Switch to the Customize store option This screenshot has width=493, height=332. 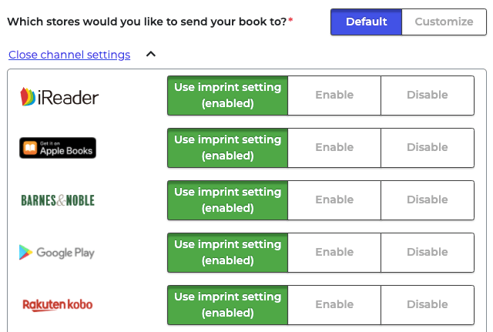coord(444,22)
